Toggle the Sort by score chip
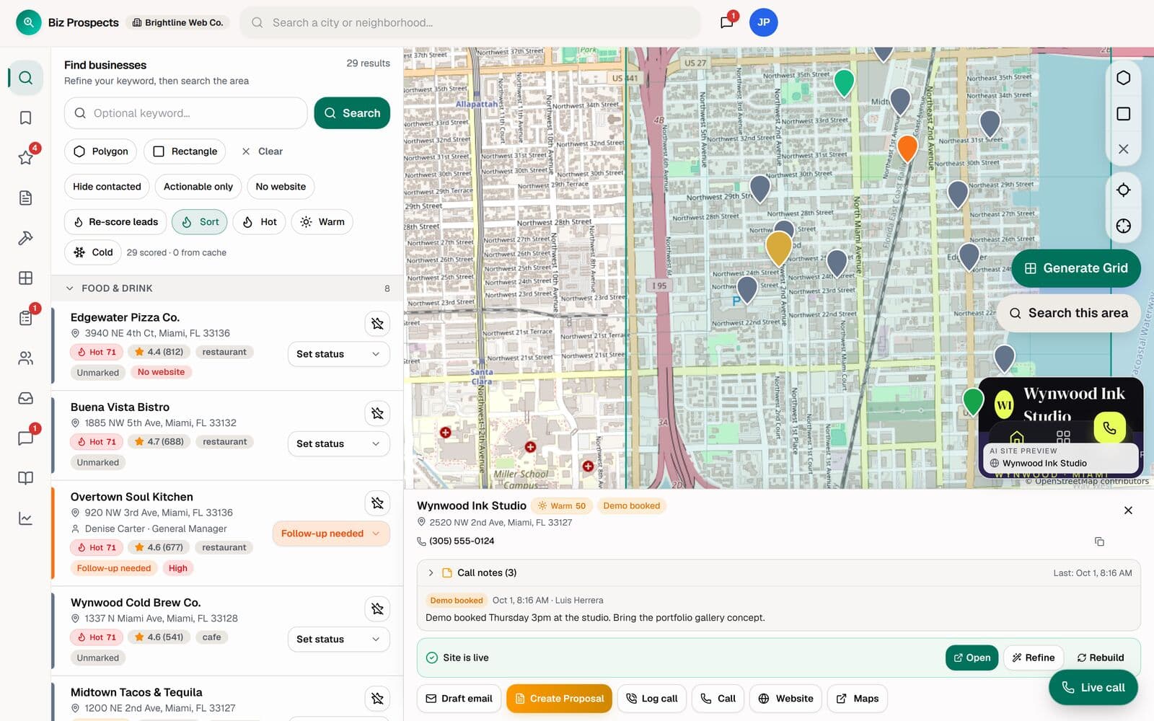 click(x=200, y=222)
